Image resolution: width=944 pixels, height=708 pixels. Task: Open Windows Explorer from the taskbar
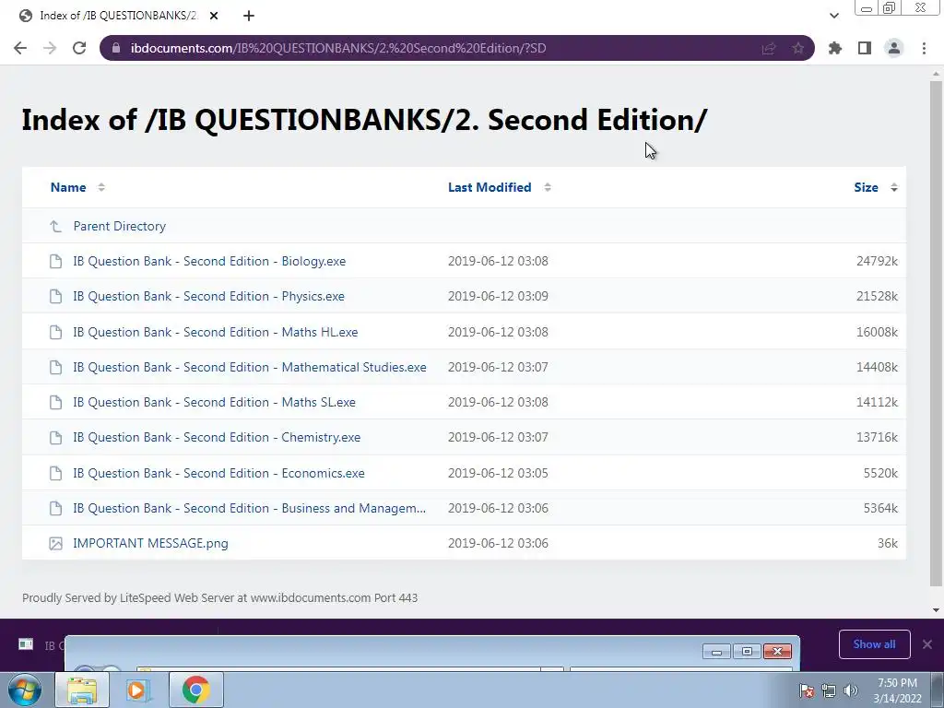pyautogui.click(x=82, y=690)
